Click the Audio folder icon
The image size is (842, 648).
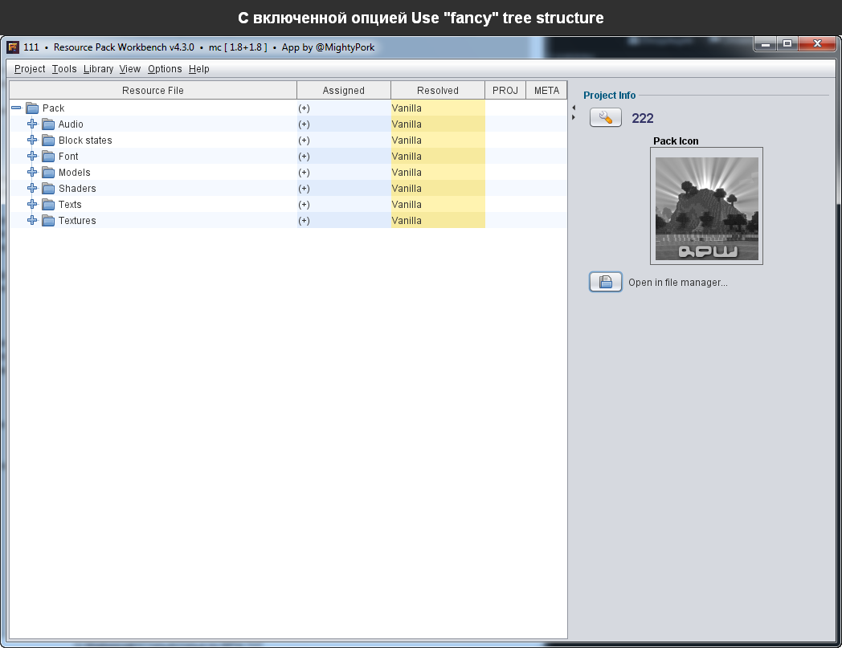click(x=48, y=124)
